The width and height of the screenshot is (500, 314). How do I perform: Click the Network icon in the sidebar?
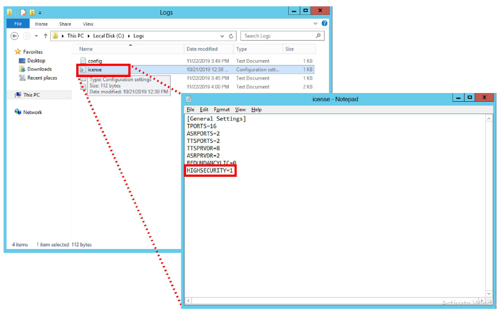[18, 112]
